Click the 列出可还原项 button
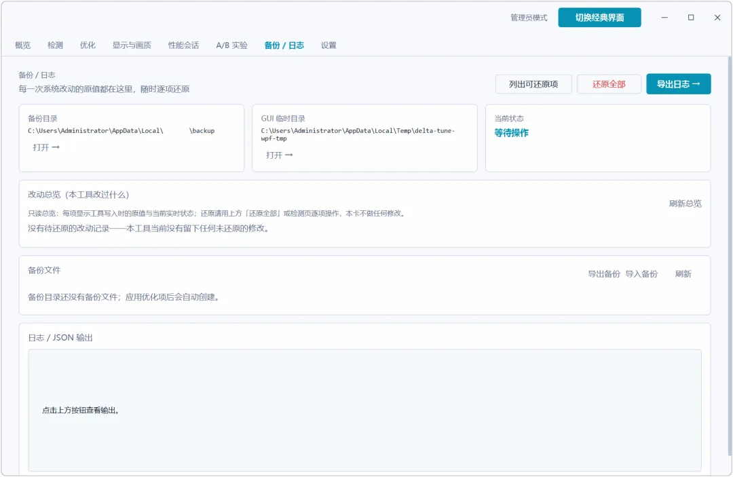Screen dimensions: 733x477 click(533, 84)
